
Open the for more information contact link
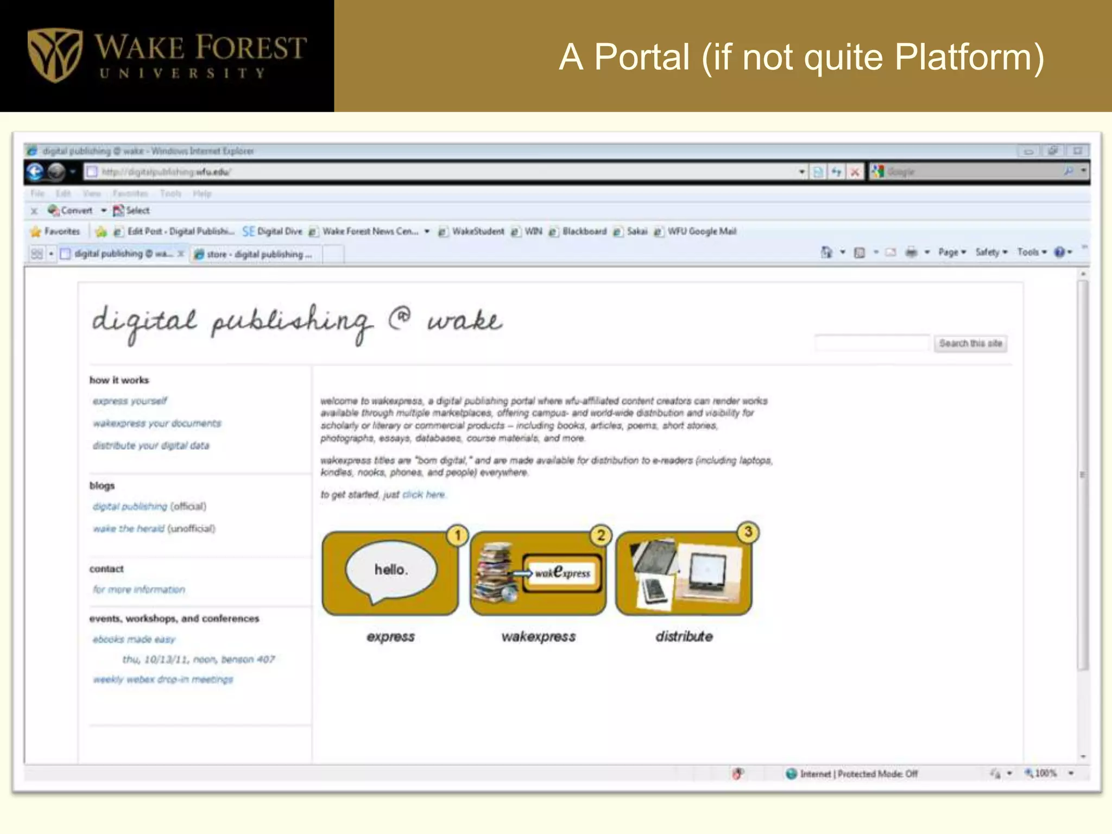point(139,589)
